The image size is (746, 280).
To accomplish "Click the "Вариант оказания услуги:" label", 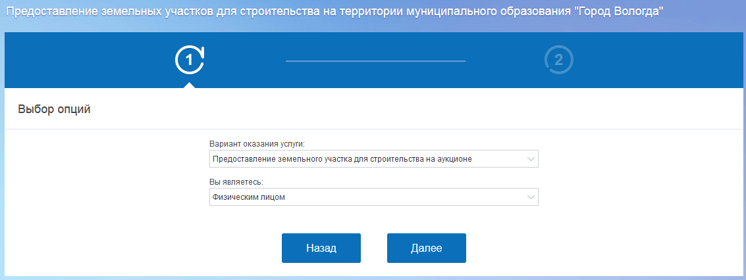I will click(257, 143).
